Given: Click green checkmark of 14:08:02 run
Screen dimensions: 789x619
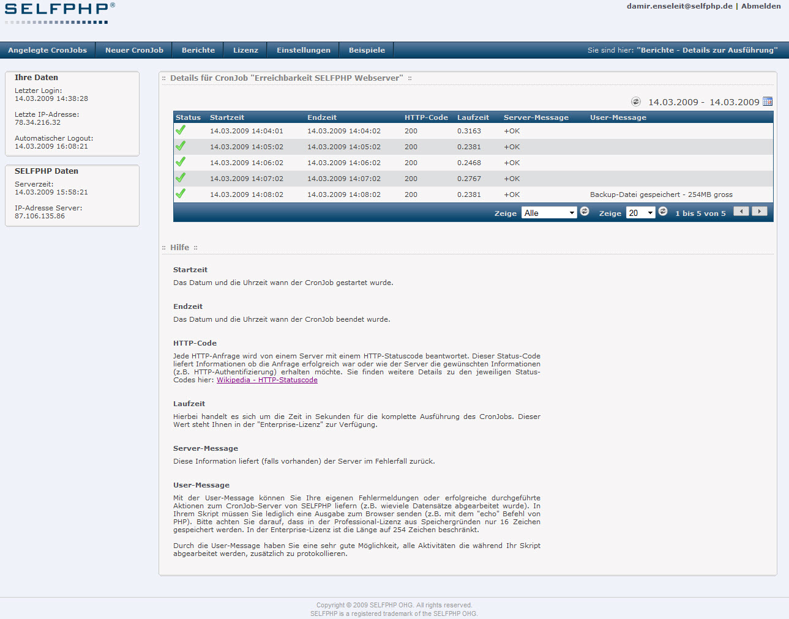Looking at the screenshot, I should pyautogui.click(x=181, y=194).
